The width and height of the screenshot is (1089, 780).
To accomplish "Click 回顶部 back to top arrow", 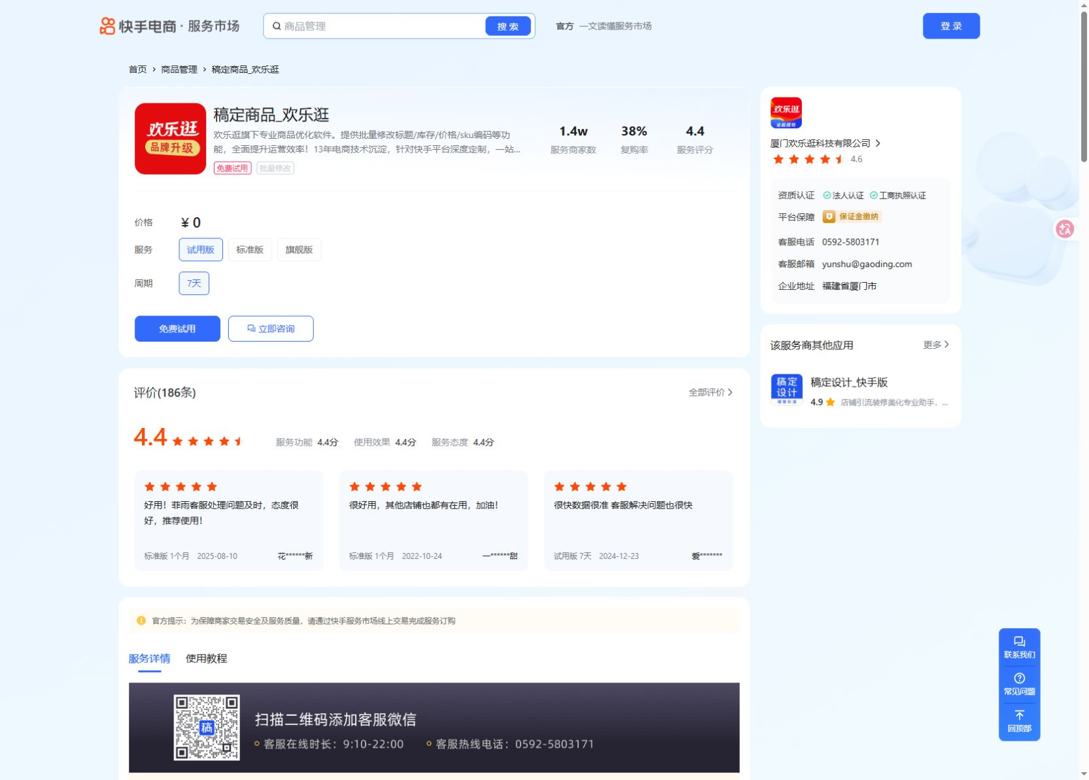I will point(1019,715).
